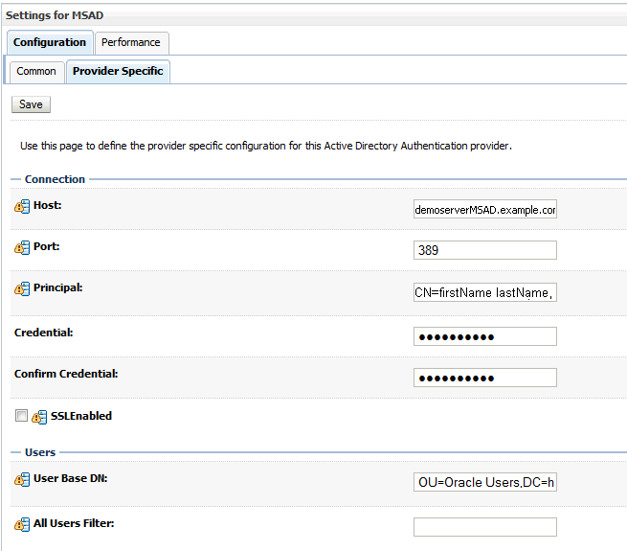Screen dimensions: 627x551
Task: Click the icon beside User Base DN
Action: (22, 479)
